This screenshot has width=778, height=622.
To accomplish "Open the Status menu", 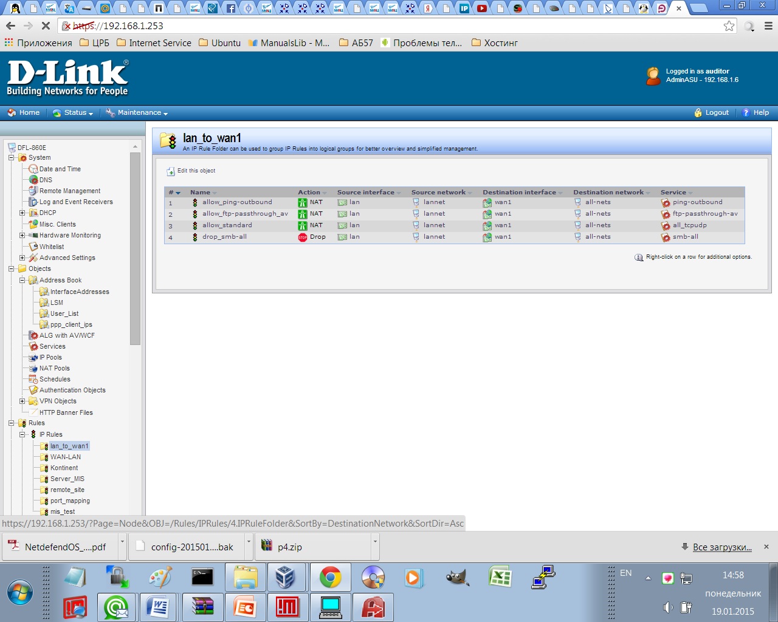I will point(73,112).
